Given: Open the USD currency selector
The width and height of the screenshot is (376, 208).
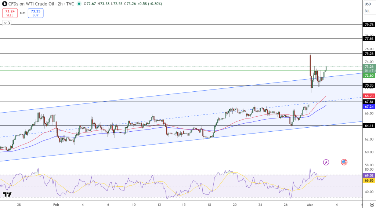Looking at the screenshot, I should pyautogui.click(x=367, y=4).
